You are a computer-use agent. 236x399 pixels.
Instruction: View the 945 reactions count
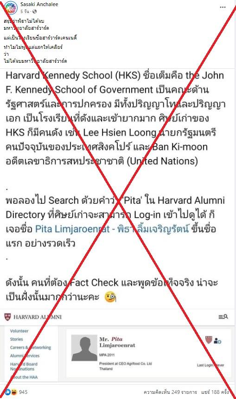point(23,392)
